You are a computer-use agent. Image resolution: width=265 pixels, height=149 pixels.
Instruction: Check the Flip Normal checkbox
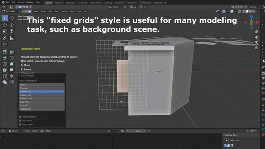pyautogui.click(x=20, y=120)
